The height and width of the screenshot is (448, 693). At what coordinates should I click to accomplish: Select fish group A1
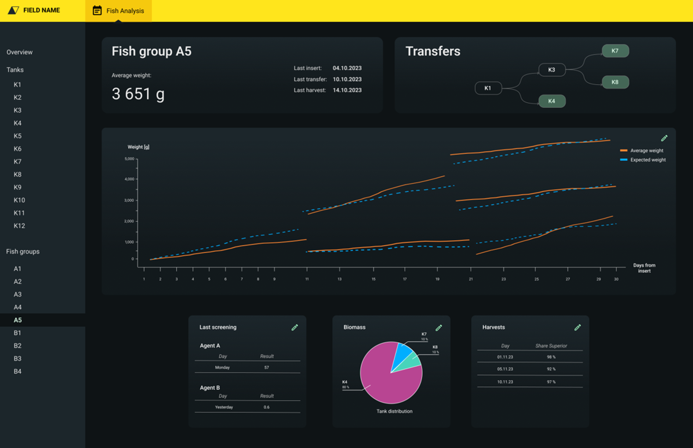pyautogui.click(x=17, y=269)
